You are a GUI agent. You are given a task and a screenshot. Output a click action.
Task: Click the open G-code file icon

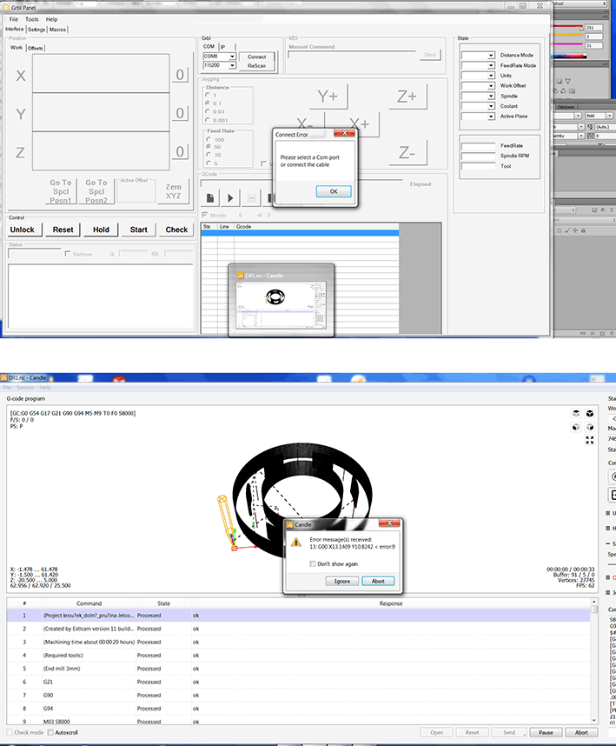(210, 197)
